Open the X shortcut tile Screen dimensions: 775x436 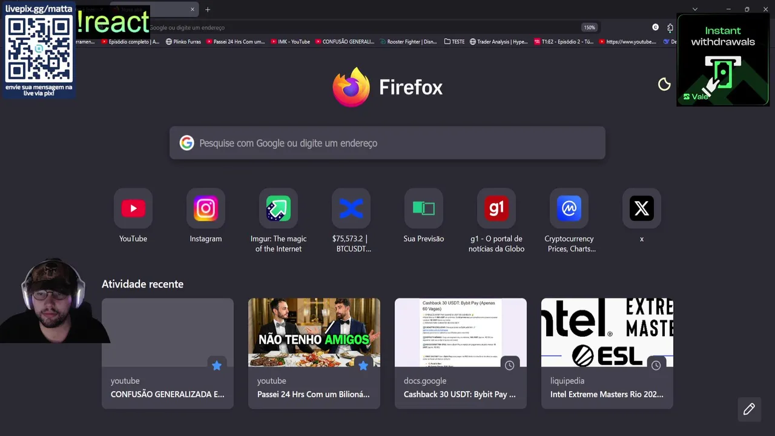click(x=642, y=208)
